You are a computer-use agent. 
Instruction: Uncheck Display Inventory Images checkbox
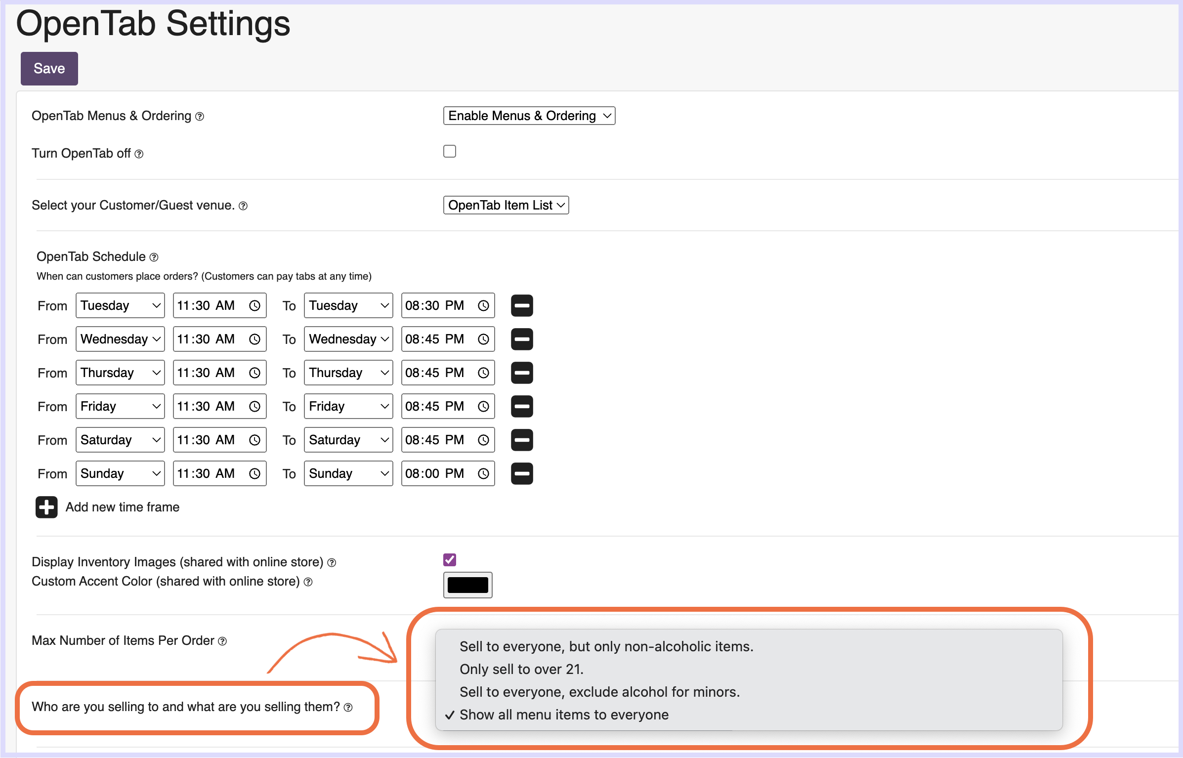(x=449, y=560)
